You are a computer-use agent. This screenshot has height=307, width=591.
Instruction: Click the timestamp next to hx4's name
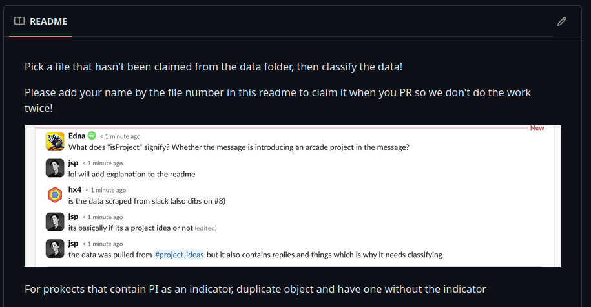[x=106, y=191]
